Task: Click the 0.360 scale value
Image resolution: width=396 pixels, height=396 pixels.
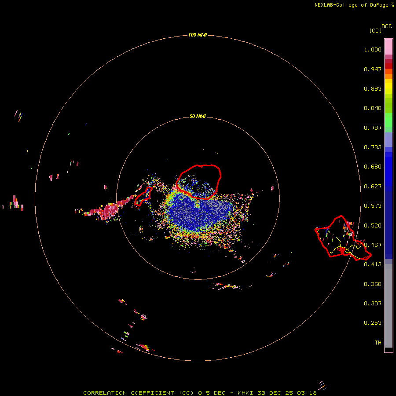Action: pos(373,284)
